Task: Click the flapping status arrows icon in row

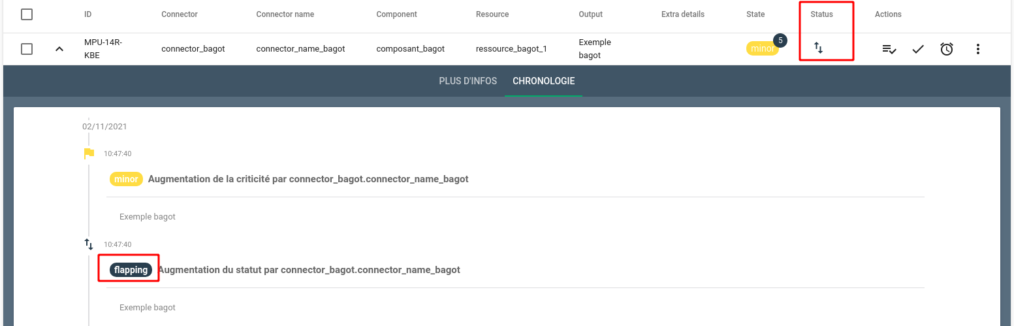Action: point(818,48)
